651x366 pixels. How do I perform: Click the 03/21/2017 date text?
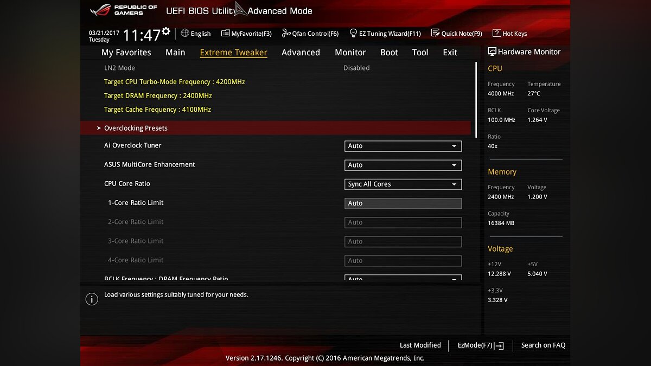(x=104, y=33)
